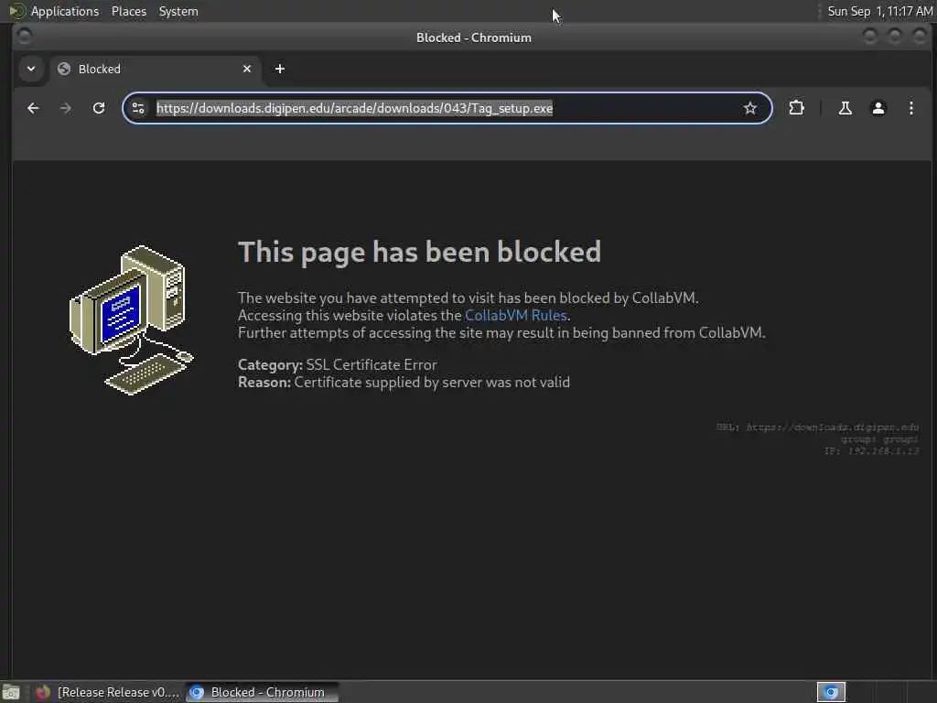Maximize the Chromium window
Screen dimensions: 937x703
895,37
